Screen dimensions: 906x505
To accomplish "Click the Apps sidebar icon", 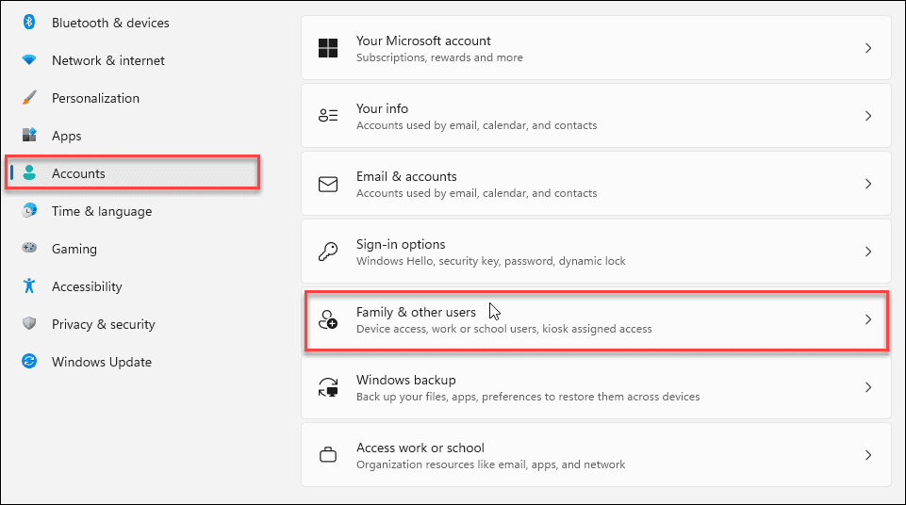I will tap(29, 135).
